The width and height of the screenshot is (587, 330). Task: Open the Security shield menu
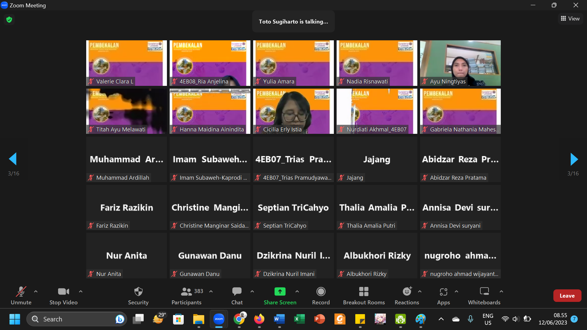[x=138, y=295]
